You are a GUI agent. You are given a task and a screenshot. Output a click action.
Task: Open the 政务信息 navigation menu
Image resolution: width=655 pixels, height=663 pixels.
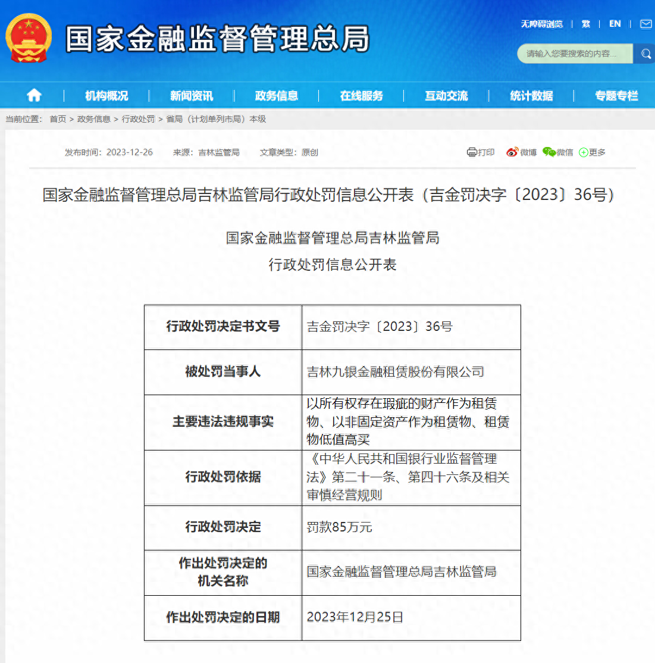(x=277, y=96)
